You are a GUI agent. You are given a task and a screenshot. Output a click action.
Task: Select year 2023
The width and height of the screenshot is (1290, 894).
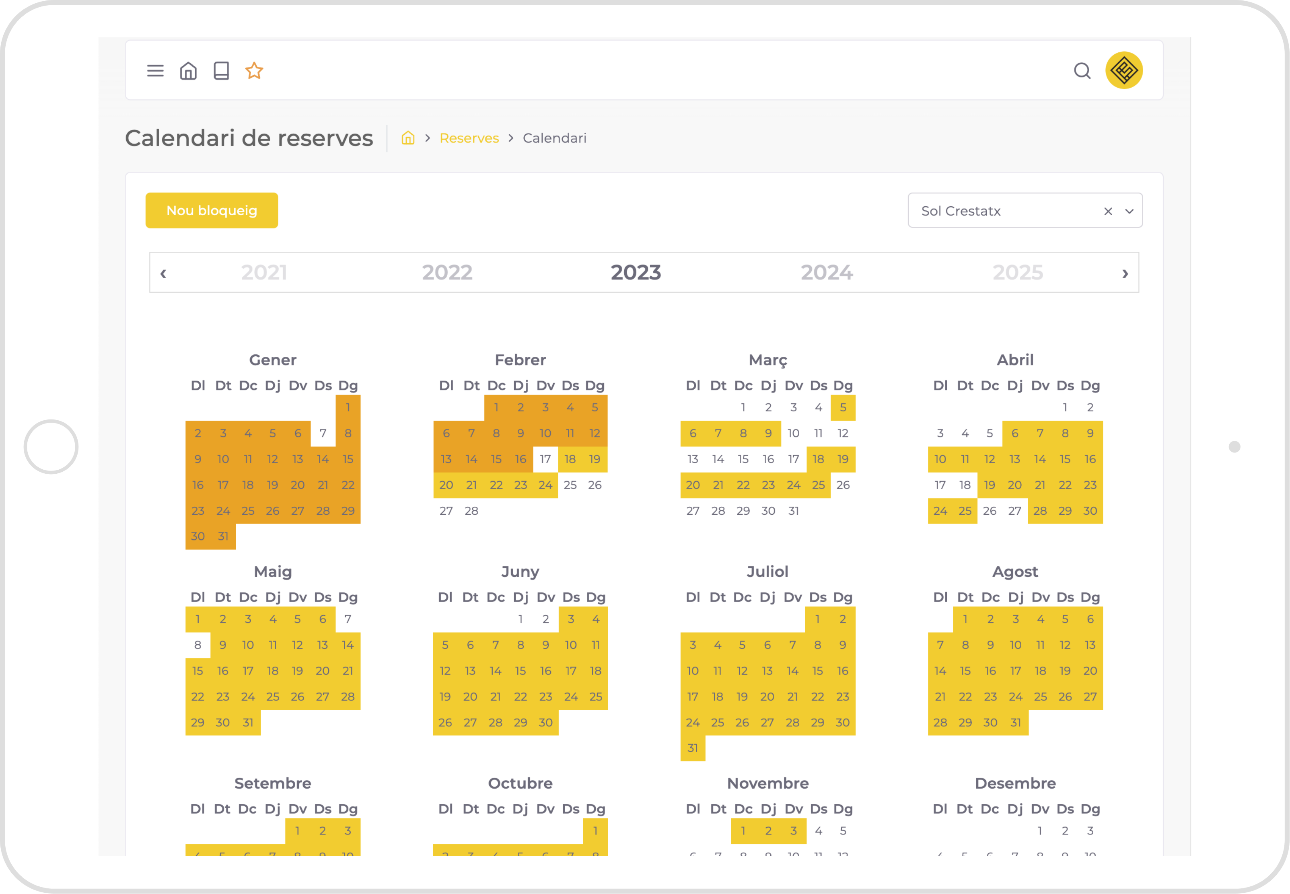pos(636,273)
